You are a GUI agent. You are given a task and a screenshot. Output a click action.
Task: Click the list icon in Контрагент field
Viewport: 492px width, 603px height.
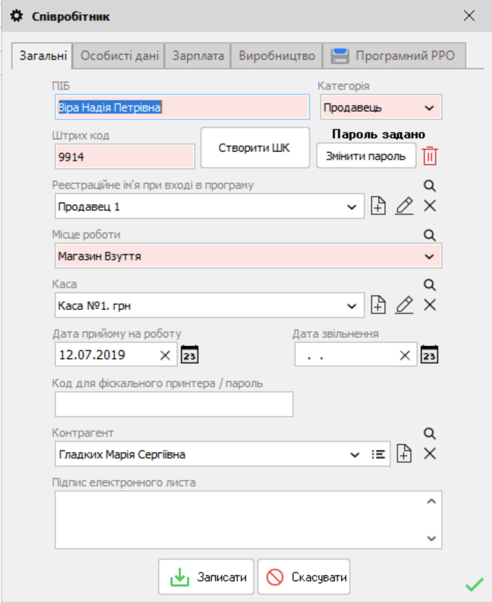(x=378, y=454)
